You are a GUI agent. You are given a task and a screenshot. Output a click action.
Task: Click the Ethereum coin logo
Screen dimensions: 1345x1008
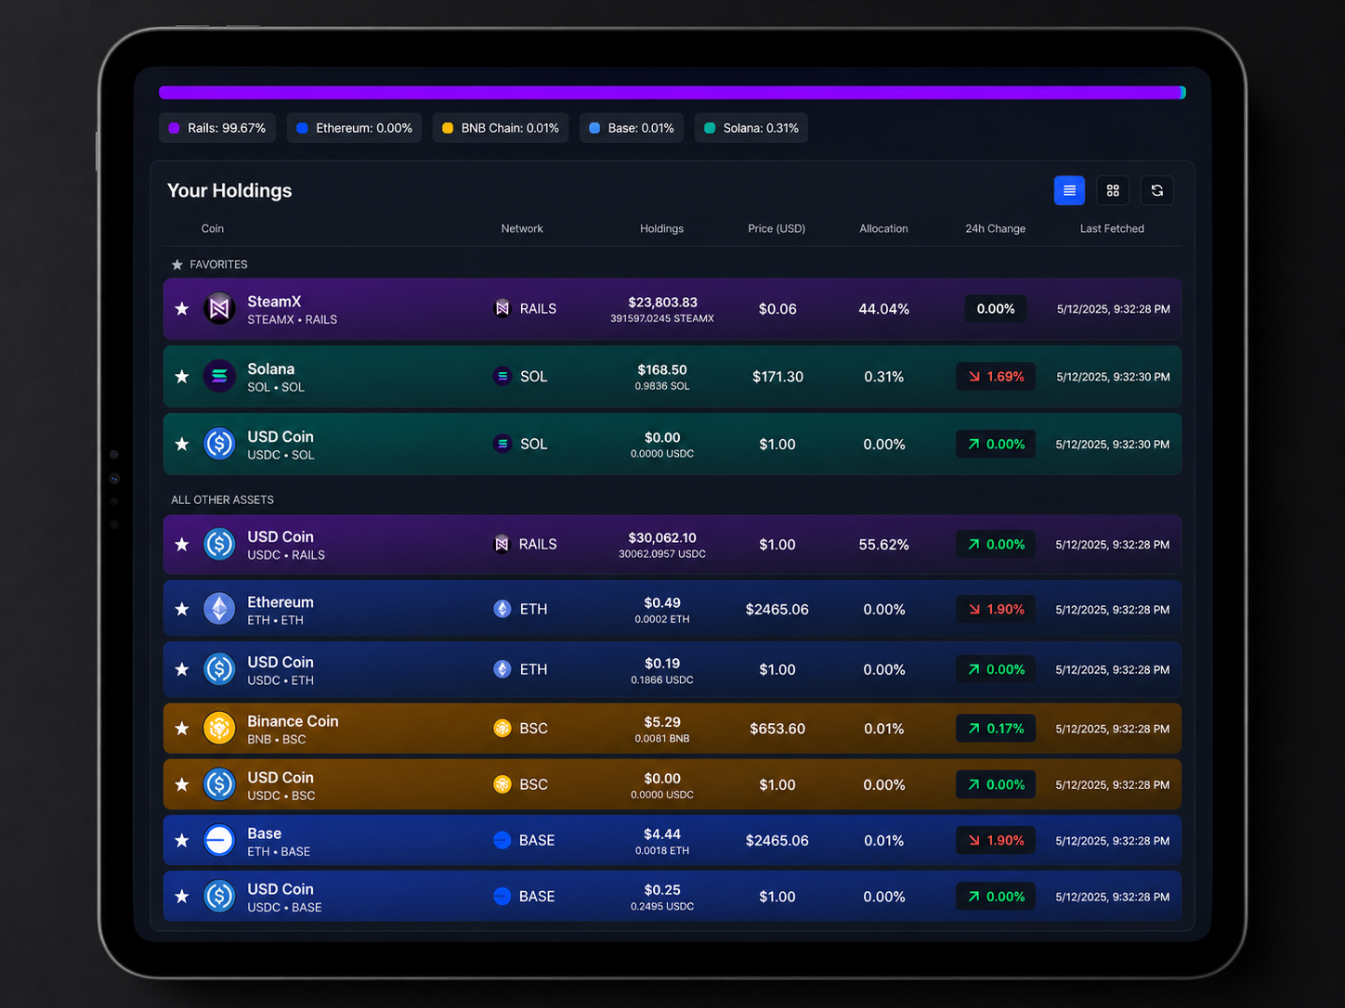pos(219,609)
